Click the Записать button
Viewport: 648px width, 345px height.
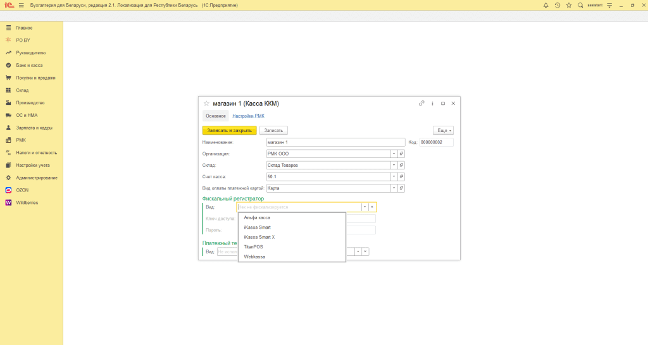[x=273, y=130]
